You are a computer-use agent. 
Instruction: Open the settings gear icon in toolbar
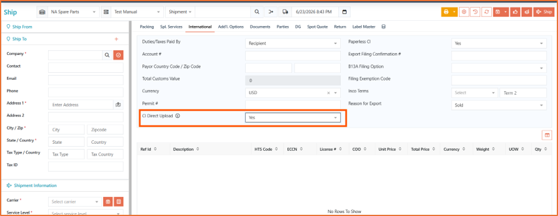(464, 12)
